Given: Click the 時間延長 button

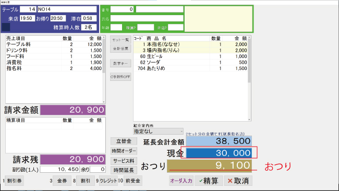Looking at the screenshot, I should 124,171.
